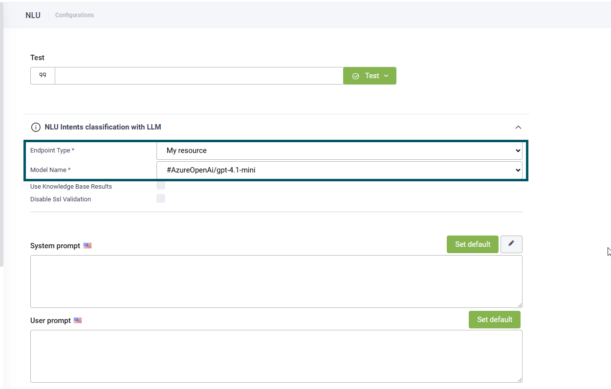Open the Endpoint Type dropdown
This screenshot has width=611, height=389.
(339, 151)
